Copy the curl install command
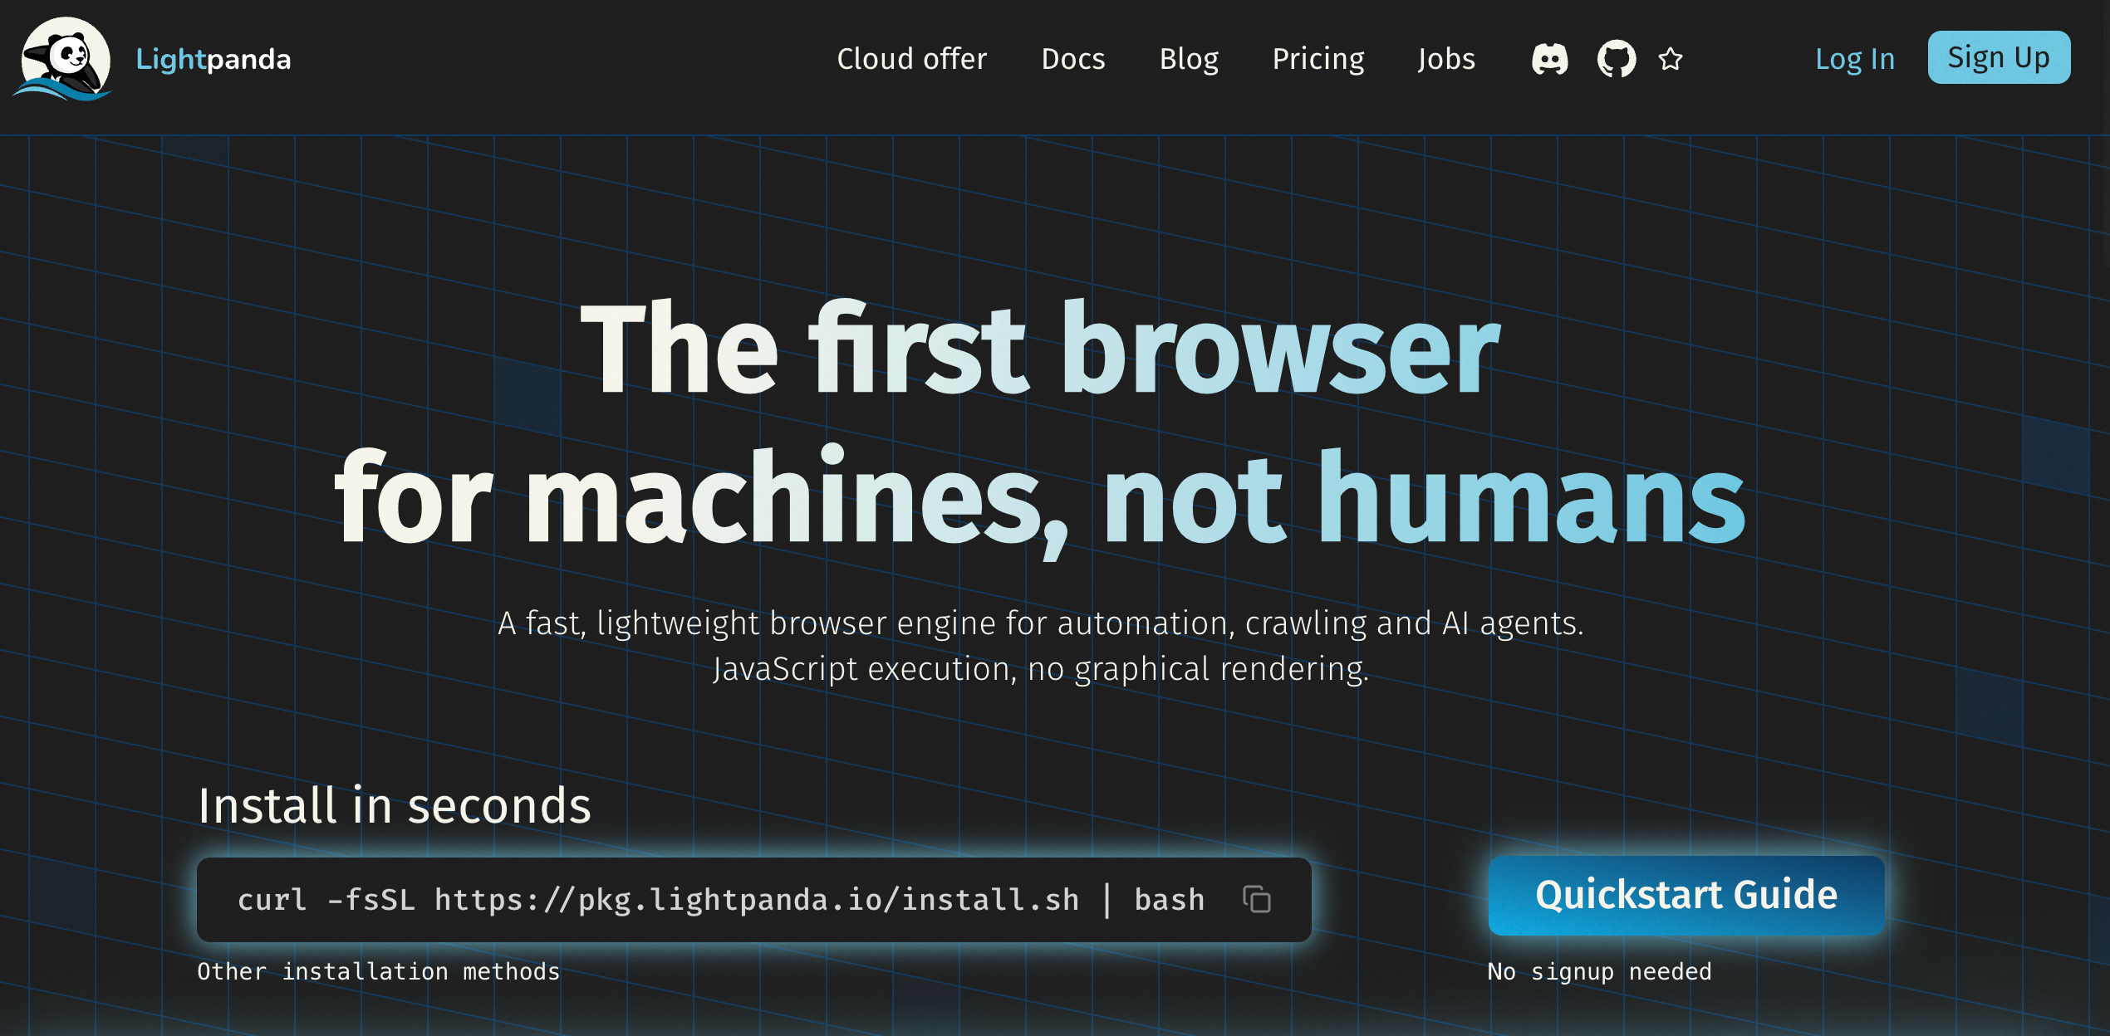2110x1036 pixels. (1256, 899)
